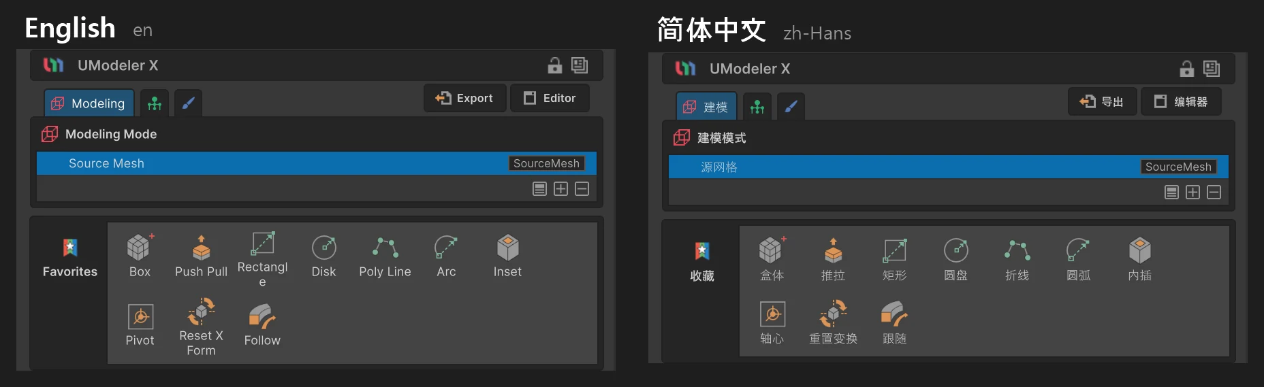
Task: Select the Reset X Form tool in the English panel
Action: pyautogui.click(x=201, y=327)
